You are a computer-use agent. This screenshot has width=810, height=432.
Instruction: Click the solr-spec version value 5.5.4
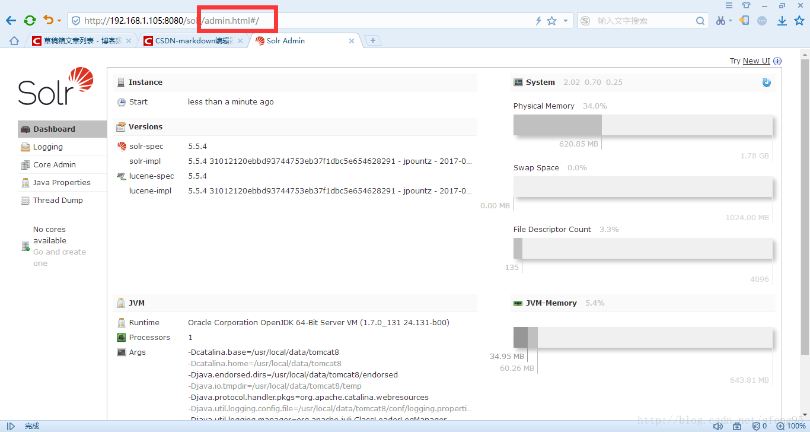click(197, 146)
